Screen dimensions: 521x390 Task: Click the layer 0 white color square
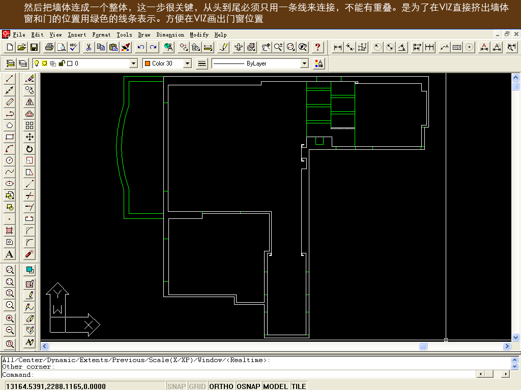click(x=70, y=63)
